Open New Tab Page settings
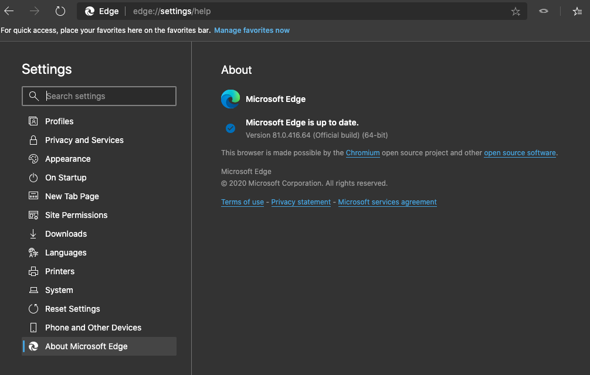 pos(99,196)
